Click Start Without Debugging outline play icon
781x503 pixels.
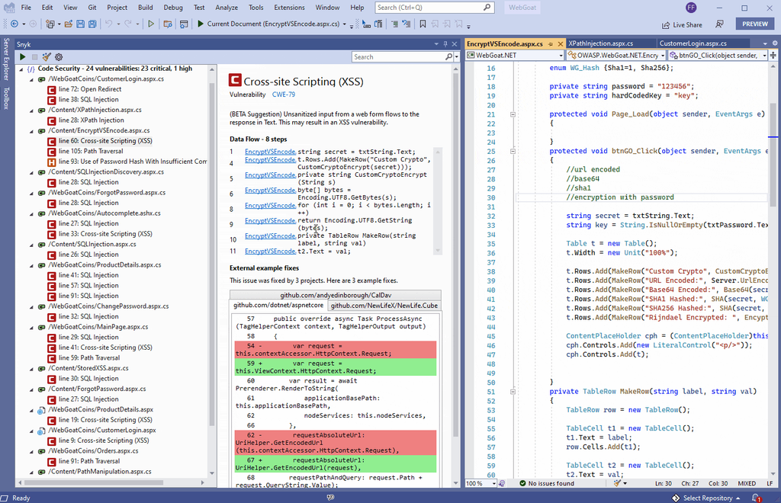point(151,24)
